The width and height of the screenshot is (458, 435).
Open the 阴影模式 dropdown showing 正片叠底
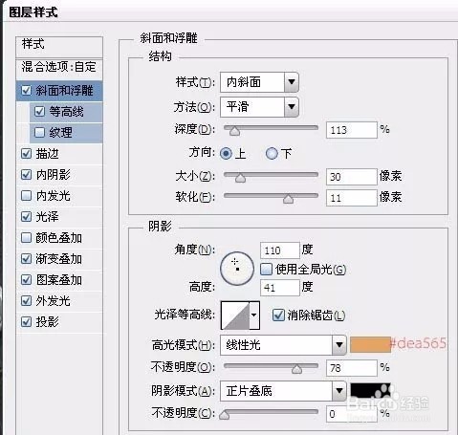click(x=283, y=391)
